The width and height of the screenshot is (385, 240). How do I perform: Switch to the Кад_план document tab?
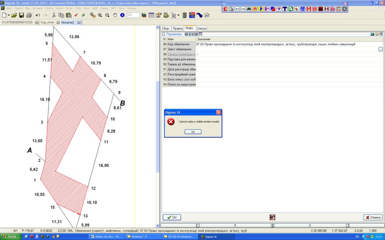click(47, 22)
